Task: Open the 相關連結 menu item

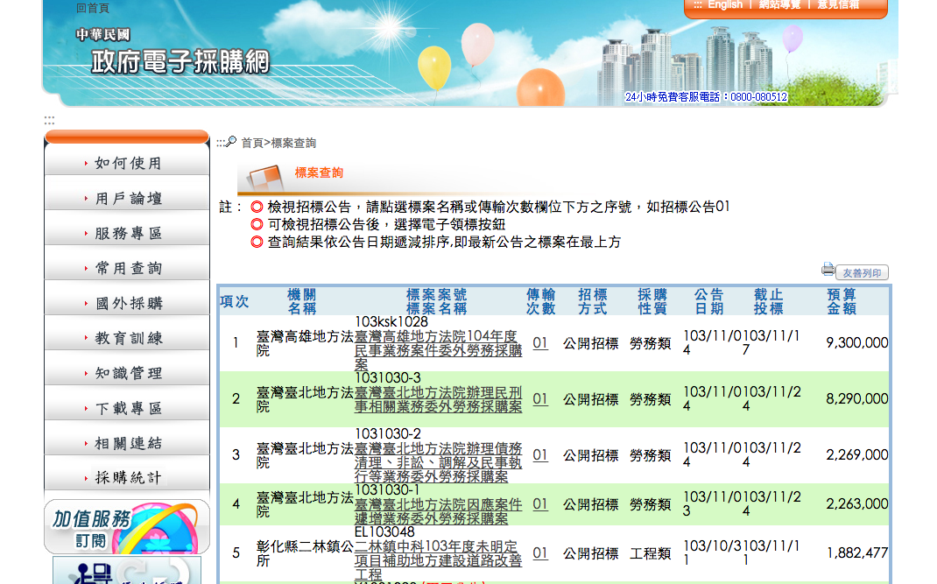Action: coord(127,443)
